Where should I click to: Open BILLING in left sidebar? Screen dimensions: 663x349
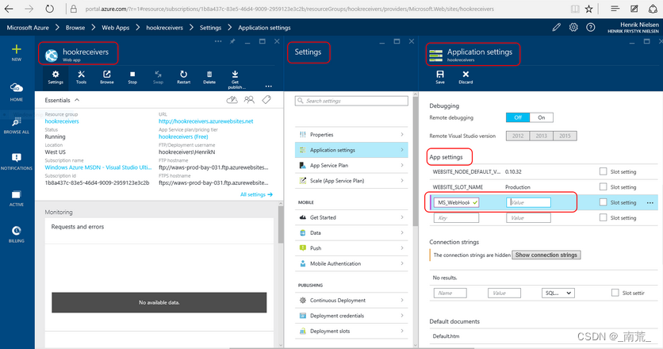17,234
